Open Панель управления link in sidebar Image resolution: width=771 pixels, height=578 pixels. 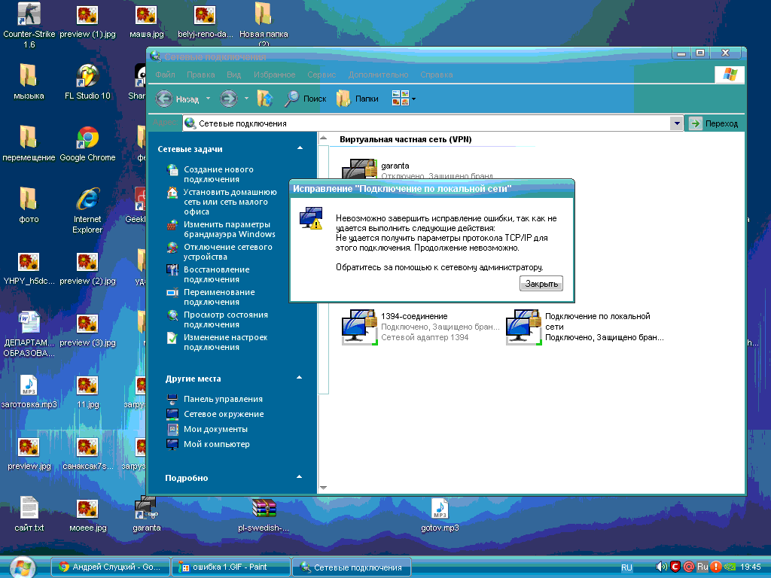tap(223, 399)
